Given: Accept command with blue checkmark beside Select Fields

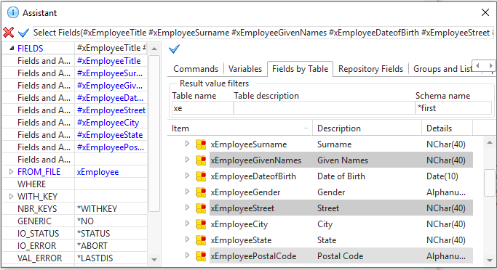Looking at the screenshot, I should pos(23,33).
